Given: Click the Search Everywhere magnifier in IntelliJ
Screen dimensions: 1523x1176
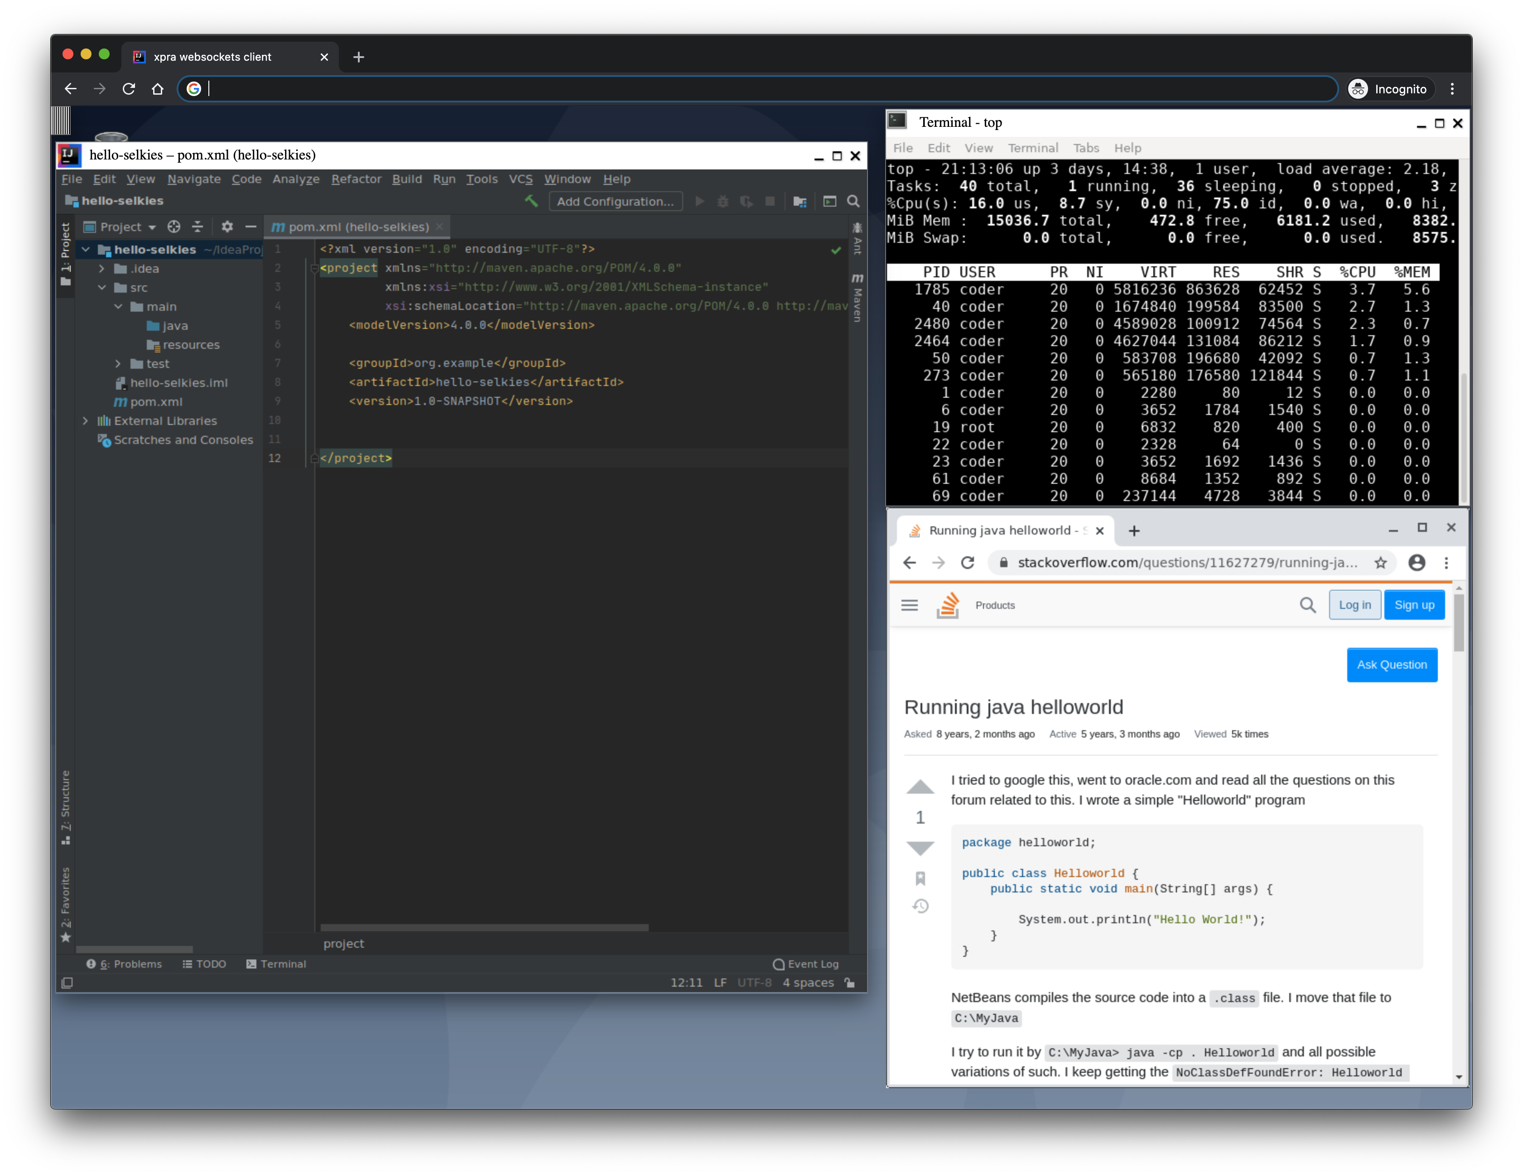Looking at the screenshot, I should (x=853, y=202).
